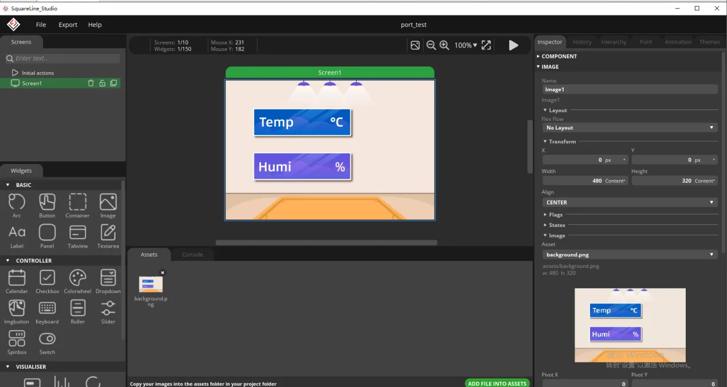Choose the Calendar widget icon
The width and height of the screenshot is (727, 387).
17,278
